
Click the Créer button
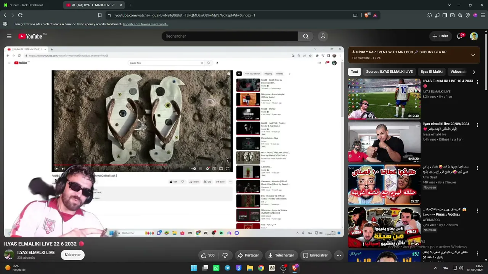pos(440,36)
